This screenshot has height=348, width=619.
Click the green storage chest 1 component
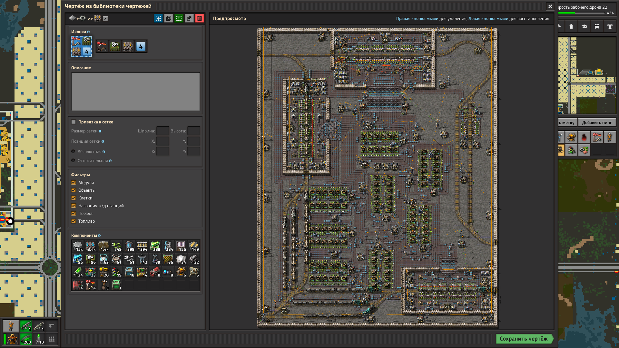pos(116,285)
